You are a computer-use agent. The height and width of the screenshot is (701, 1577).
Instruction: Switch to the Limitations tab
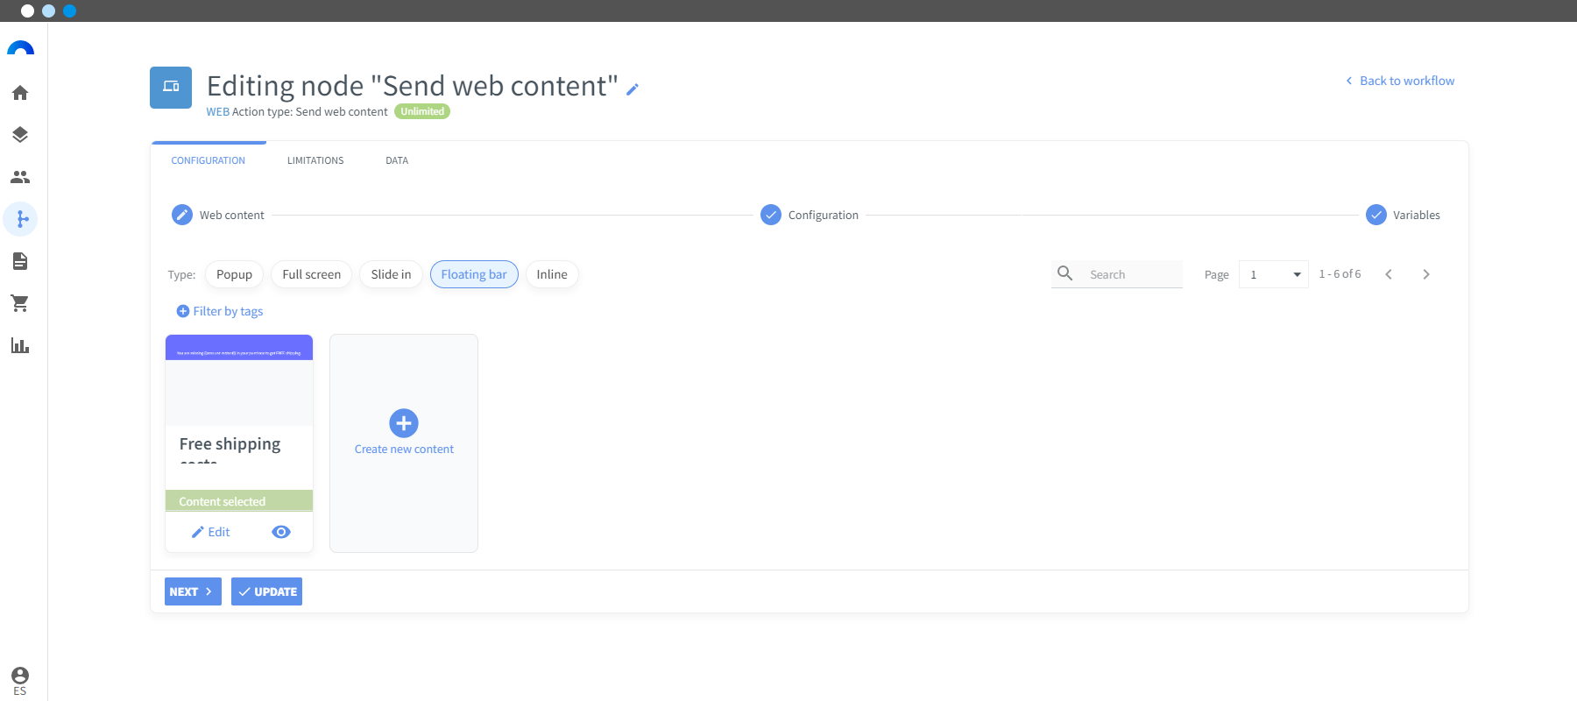[x=315, y=160]
